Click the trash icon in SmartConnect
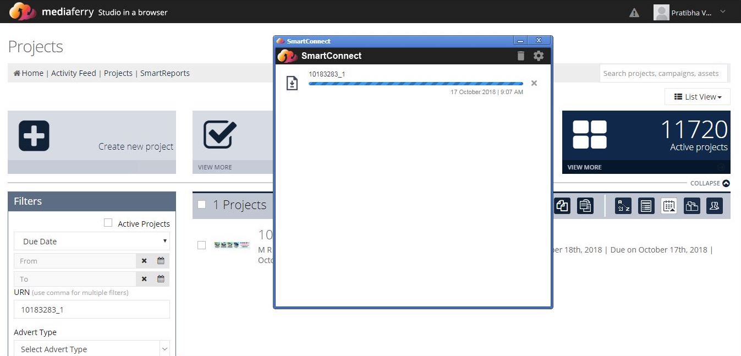This screenshot has height=356, width=741. [x=521, y=56]
